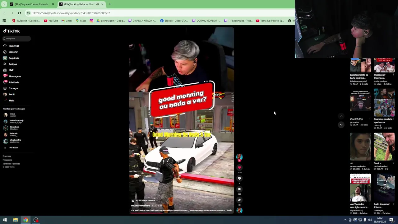Open valentim_o_anjo followed account
This screenshot has height=224, width=398.
(14, 121)
